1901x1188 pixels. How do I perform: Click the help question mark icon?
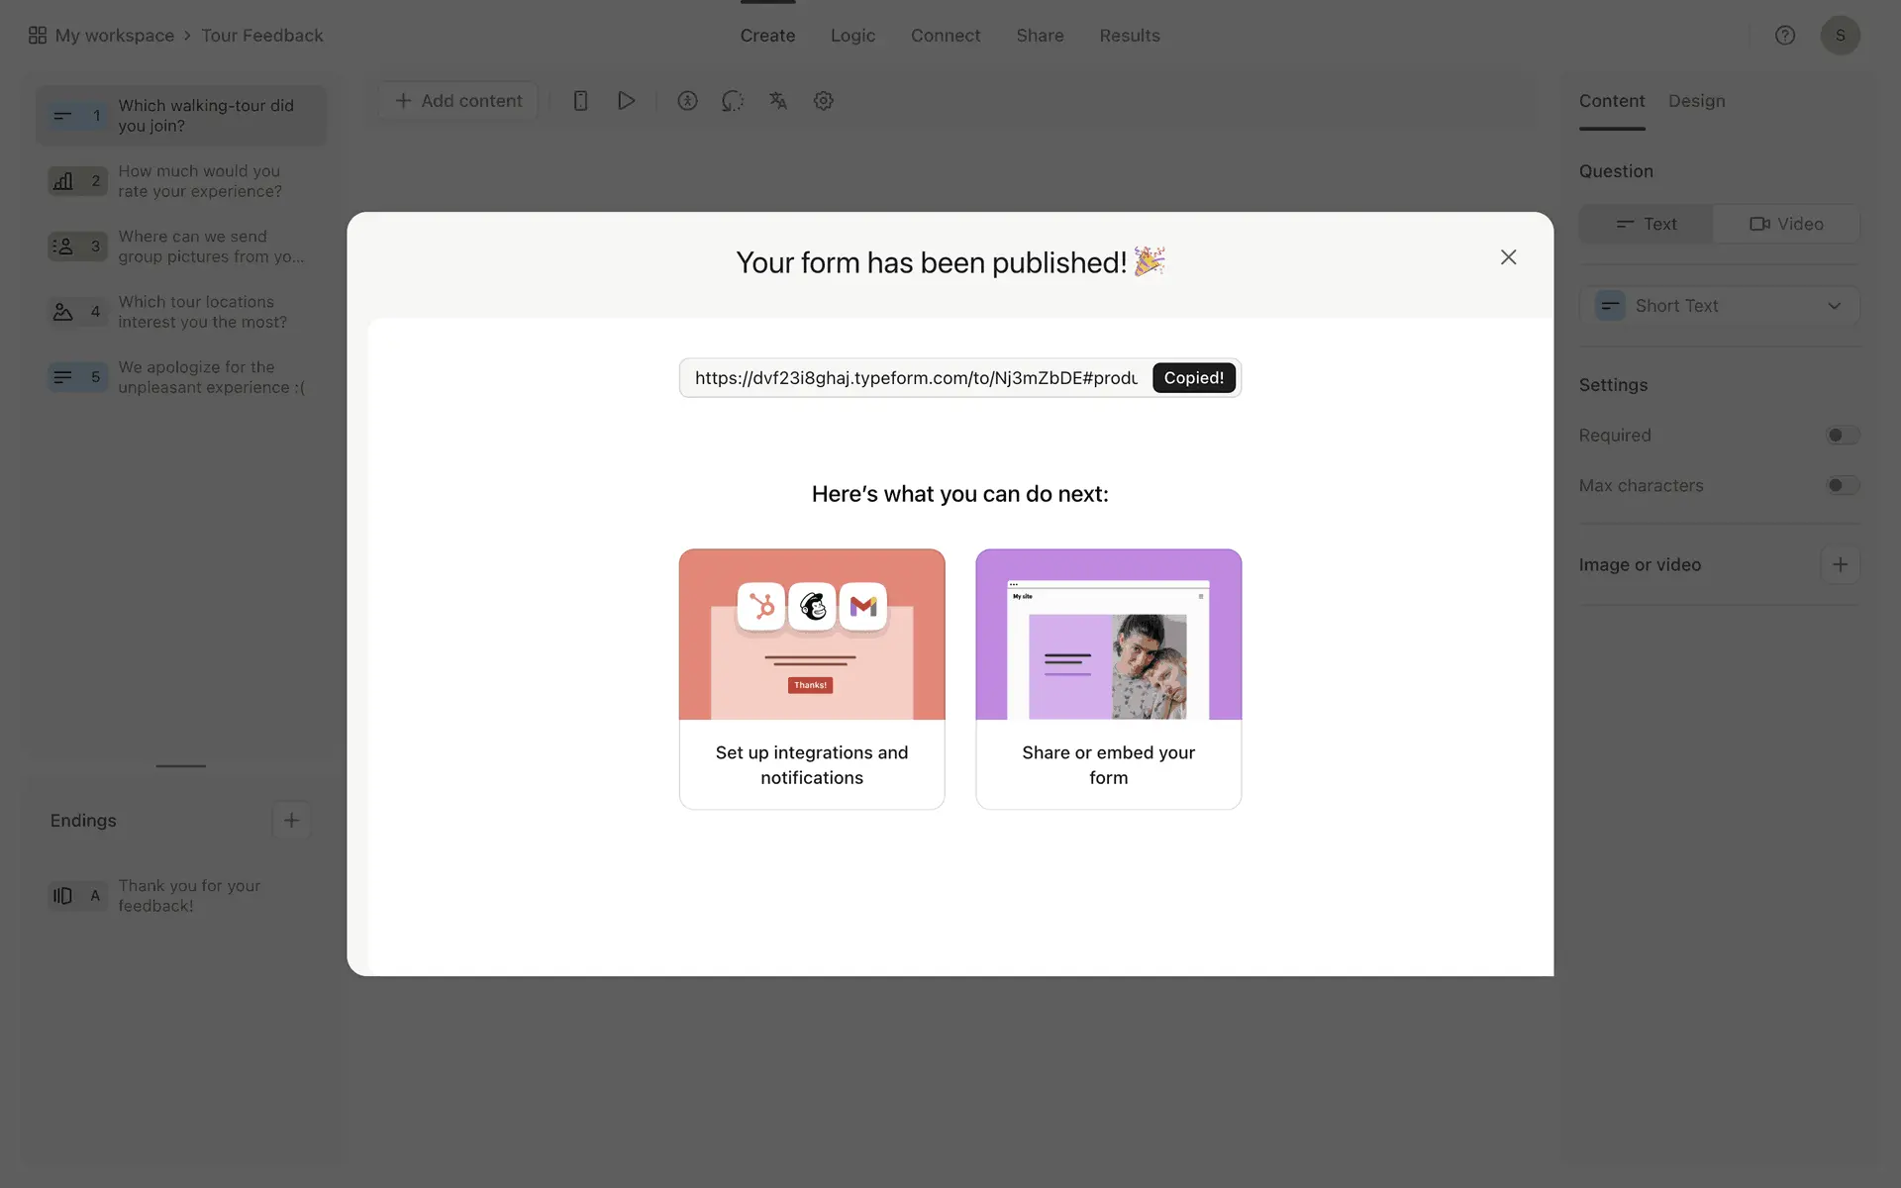tap(1784, 36)
